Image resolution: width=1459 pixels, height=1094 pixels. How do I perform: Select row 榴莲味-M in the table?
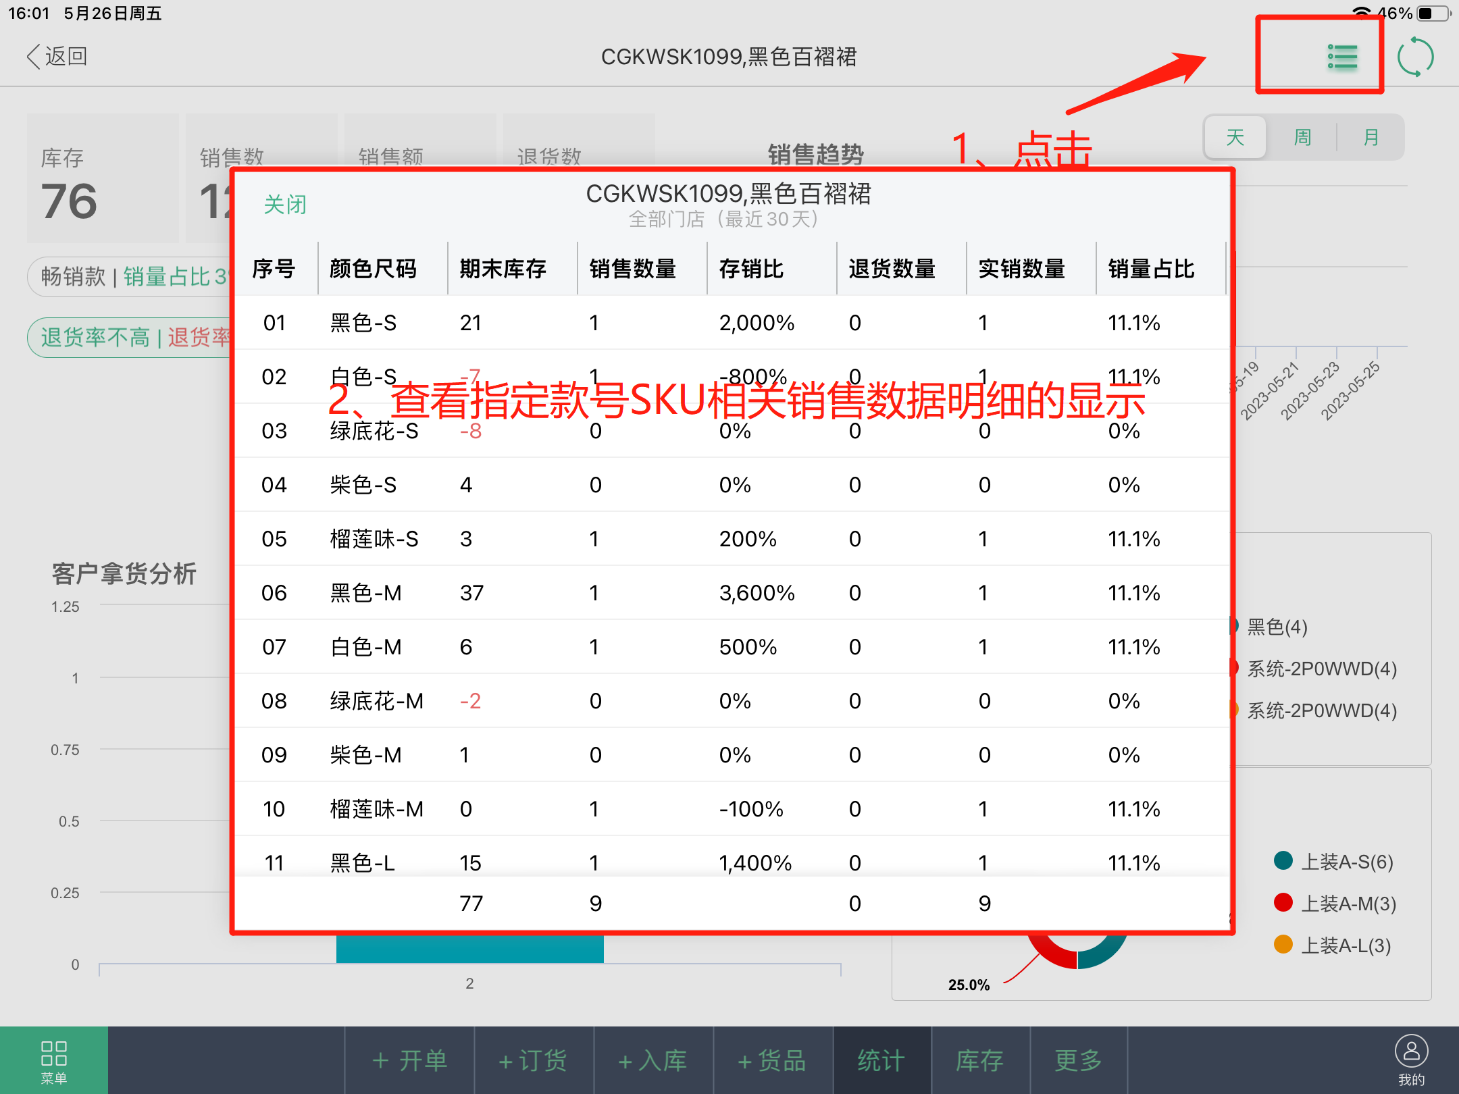(732, 809)
